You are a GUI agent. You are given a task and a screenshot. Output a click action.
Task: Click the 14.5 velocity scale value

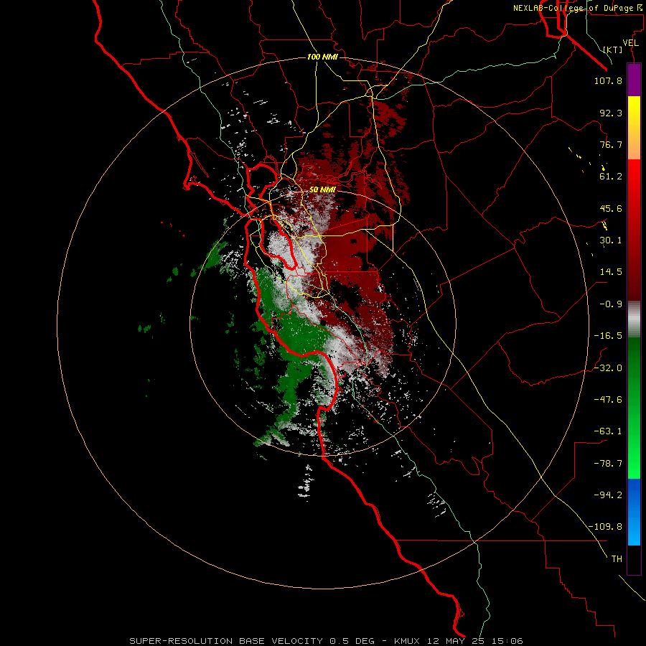click(x=611, y=272)
